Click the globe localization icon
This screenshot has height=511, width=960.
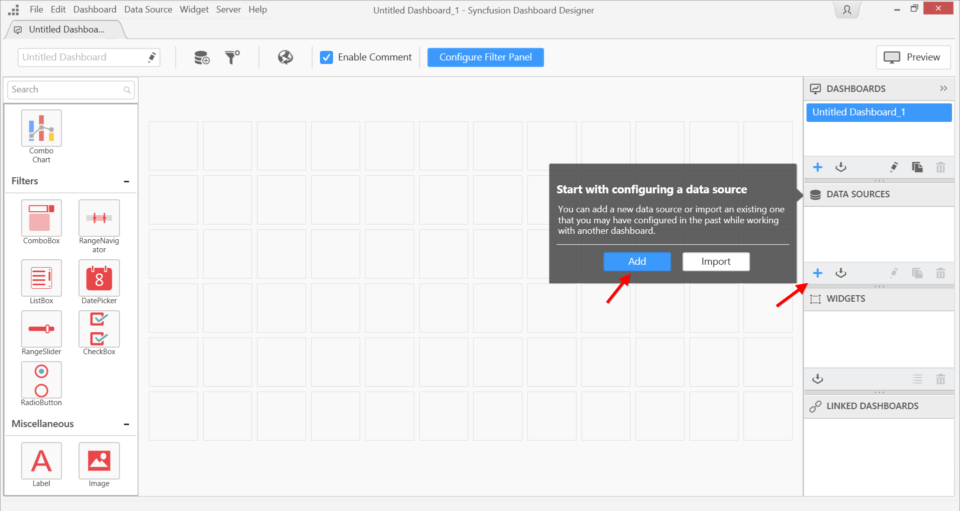pos(285,57)
